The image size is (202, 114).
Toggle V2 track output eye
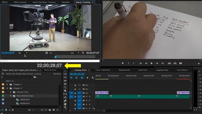pos(87,89)
